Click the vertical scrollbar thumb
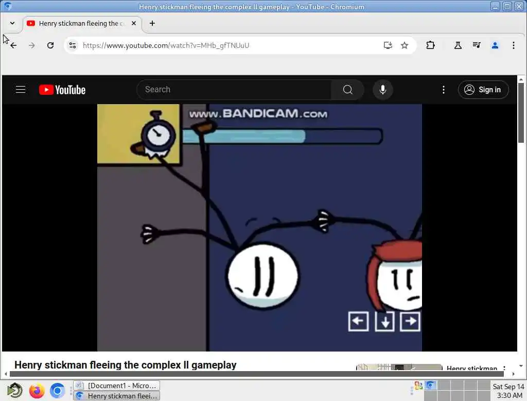The image size is (527, 401). (521, 113)
